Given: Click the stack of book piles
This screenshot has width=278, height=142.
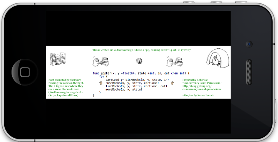Looking at the screenshot, I should pos(58,59).
